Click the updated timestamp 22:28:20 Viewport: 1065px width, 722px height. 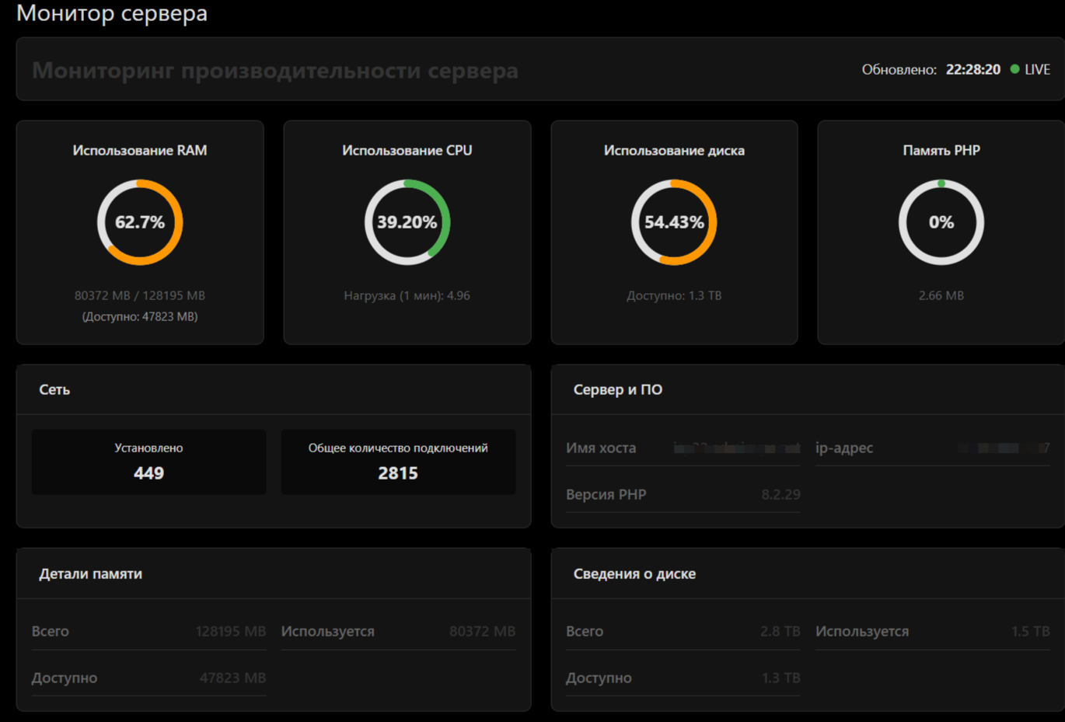[x=972, y=69]
